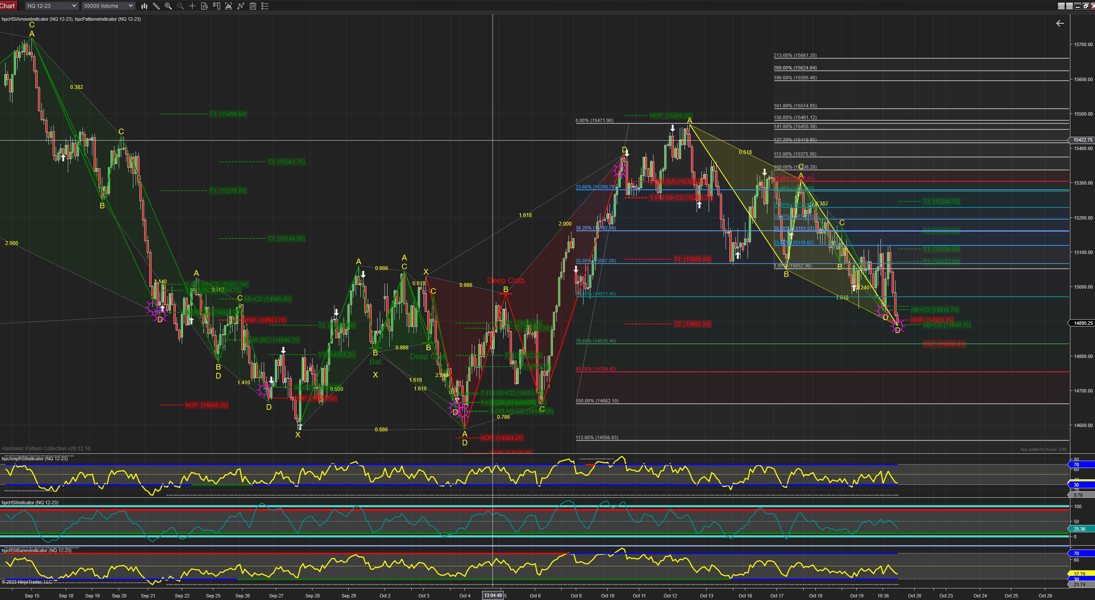Select the crosshair cursor plus icon
This screenshot has height=600, width=1095.
tap(192, 6)
